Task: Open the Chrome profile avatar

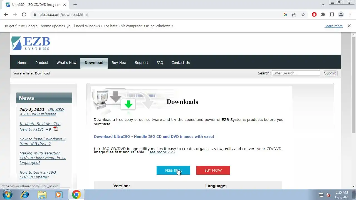Action: click(341, 14)
